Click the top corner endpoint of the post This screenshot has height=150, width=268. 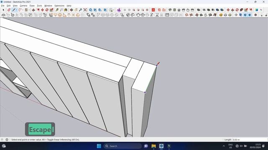pos(157,65)
